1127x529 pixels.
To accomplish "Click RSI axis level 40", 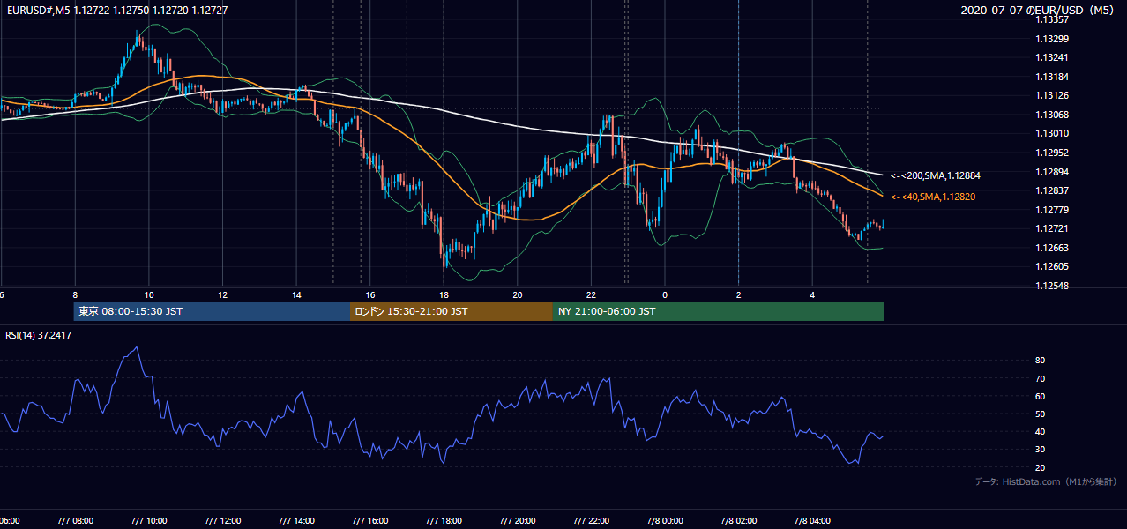I will 1040,431.
